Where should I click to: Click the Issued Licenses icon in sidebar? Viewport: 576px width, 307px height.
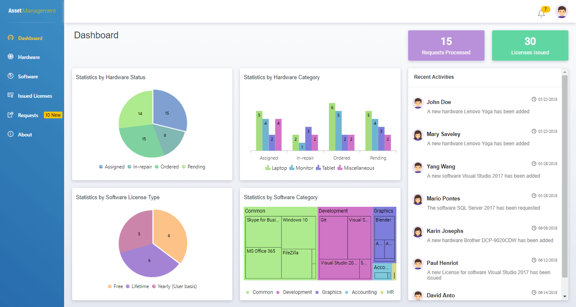11,96
